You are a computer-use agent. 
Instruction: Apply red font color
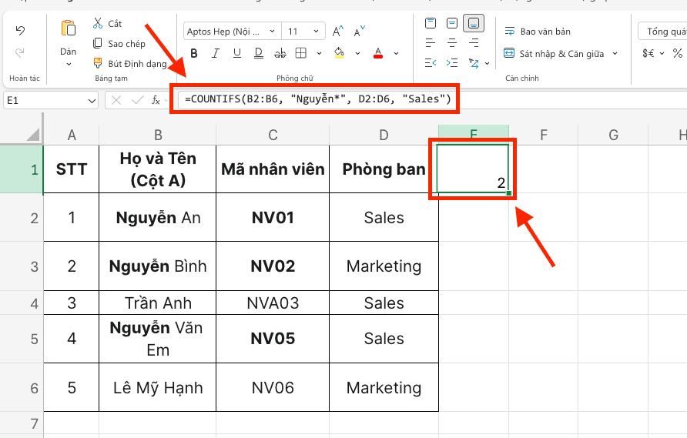pos(378,53)
